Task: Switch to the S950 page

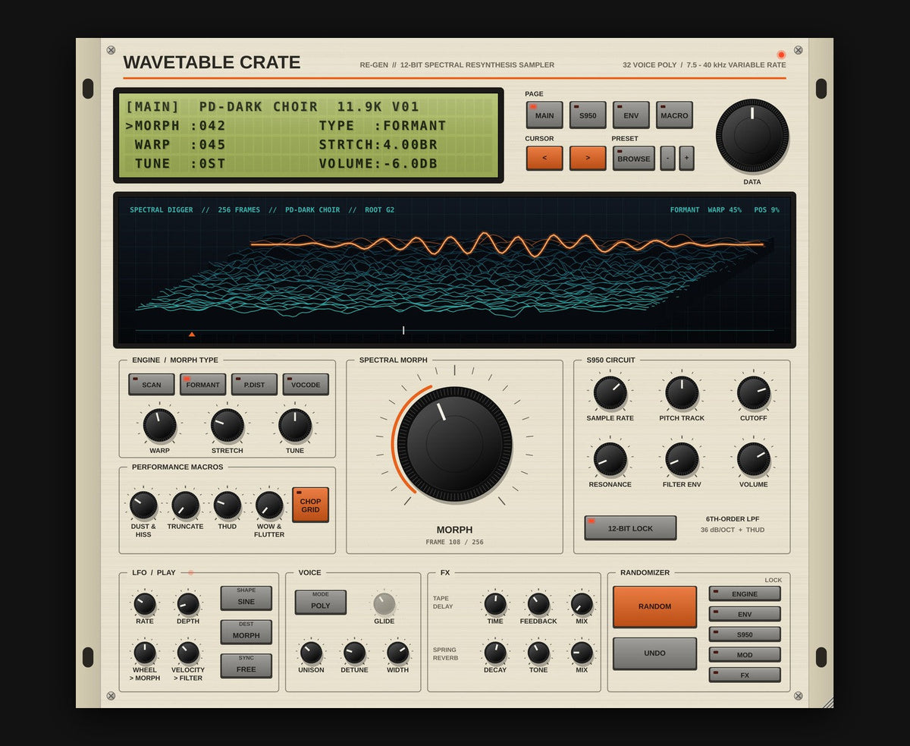Action: 588,115
